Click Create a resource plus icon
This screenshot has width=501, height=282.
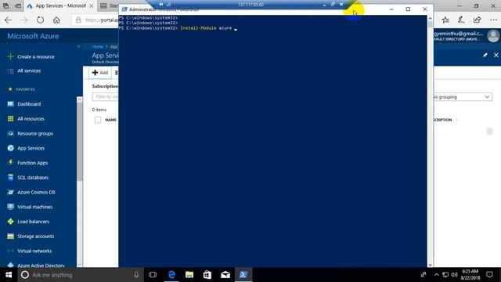(10, 56)
